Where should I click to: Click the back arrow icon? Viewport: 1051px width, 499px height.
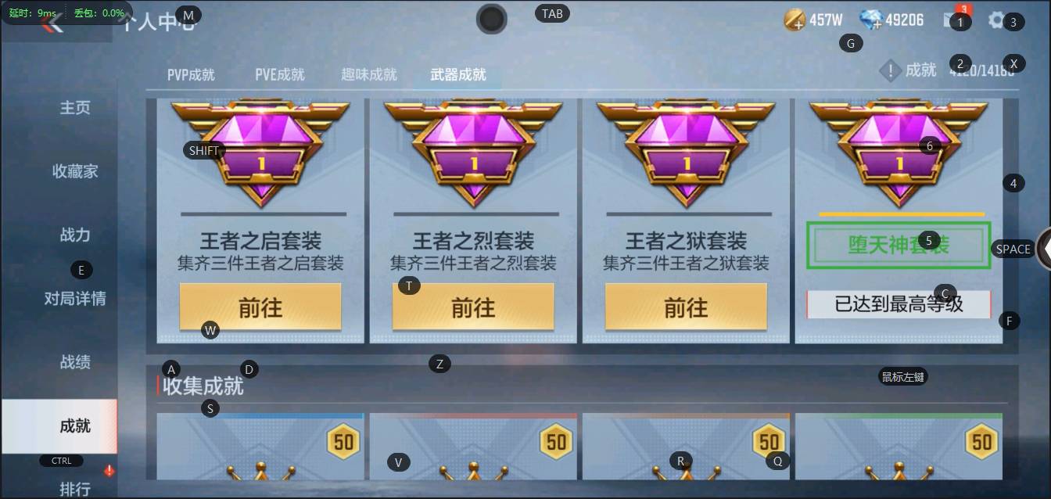coord(52,23)
